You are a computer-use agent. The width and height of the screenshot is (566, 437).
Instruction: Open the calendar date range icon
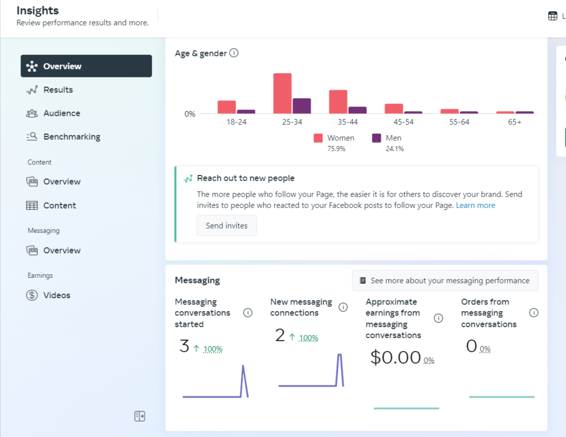(x=553, y=16)
